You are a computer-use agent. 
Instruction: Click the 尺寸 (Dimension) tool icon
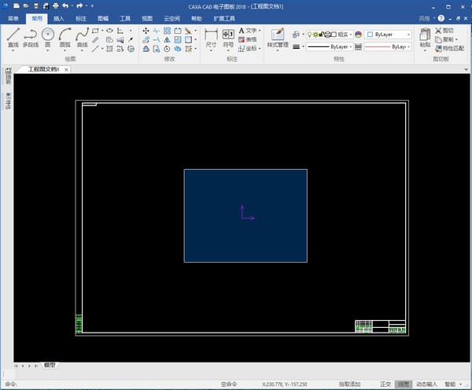coord(211,38)
